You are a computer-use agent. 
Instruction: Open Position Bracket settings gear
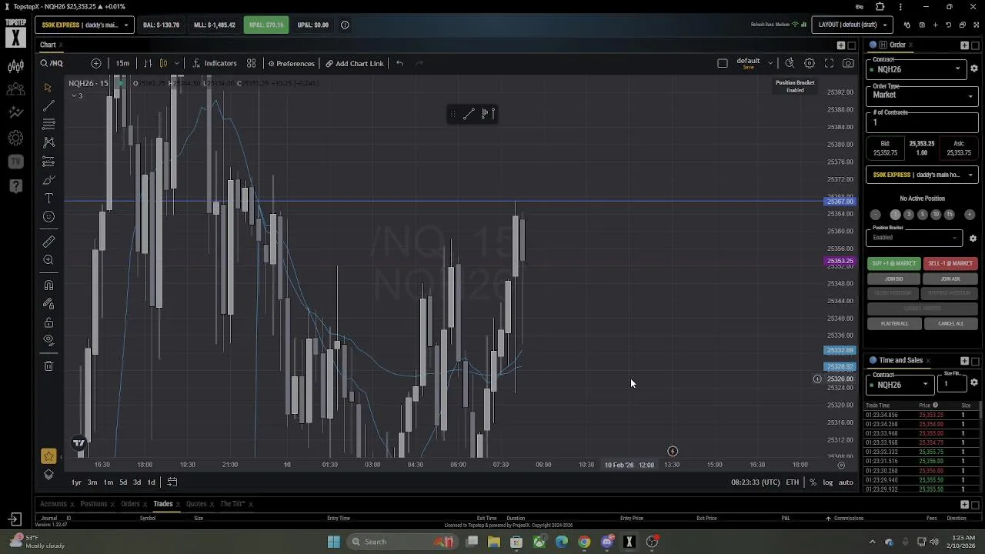pos(973,238)
